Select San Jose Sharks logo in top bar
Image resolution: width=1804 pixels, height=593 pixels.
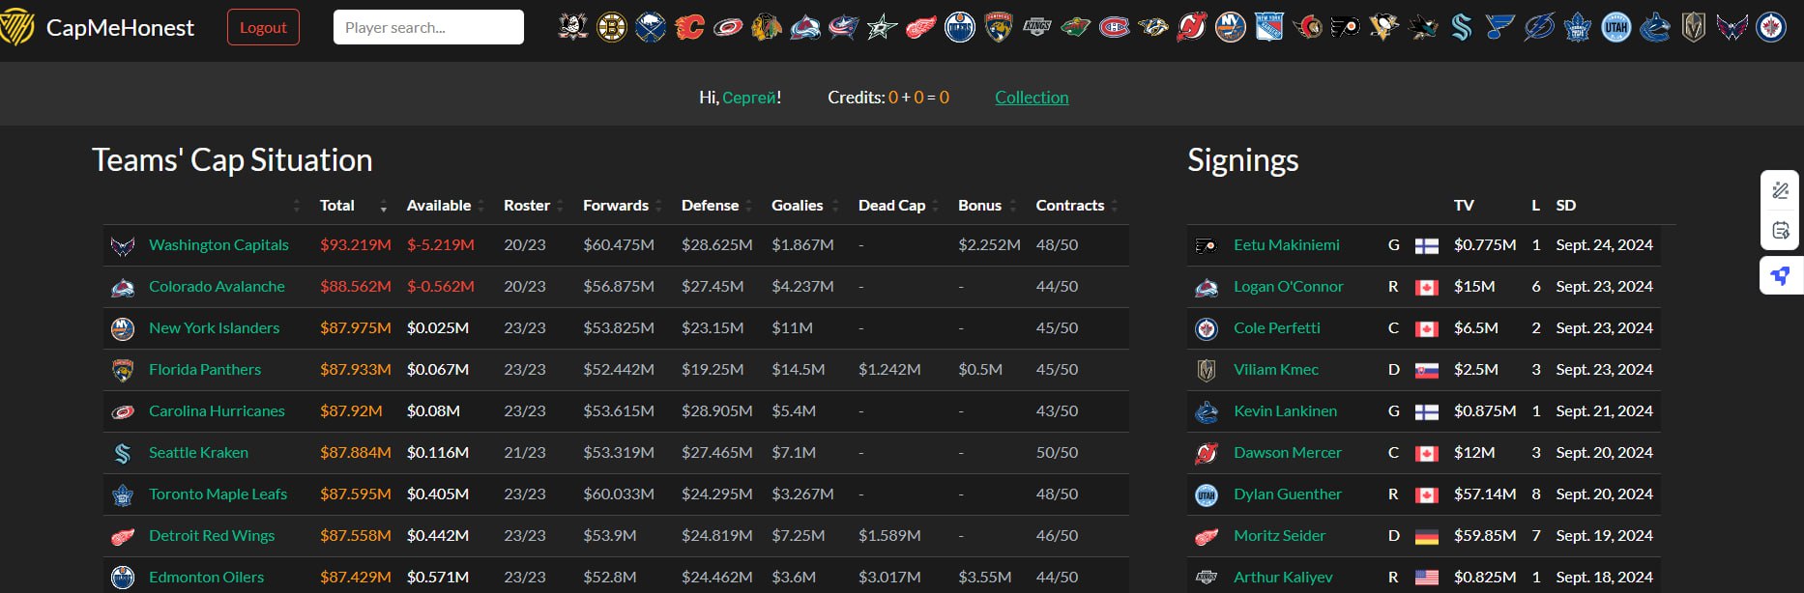click(x=1424, y=27)
